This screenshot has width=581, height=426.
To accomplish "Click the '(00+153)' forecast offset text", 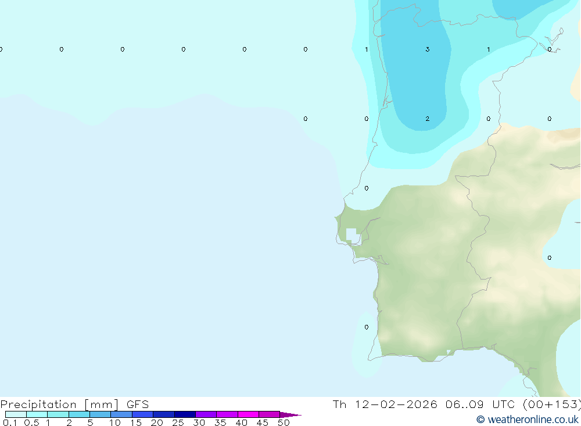I will tap(552, 404).
